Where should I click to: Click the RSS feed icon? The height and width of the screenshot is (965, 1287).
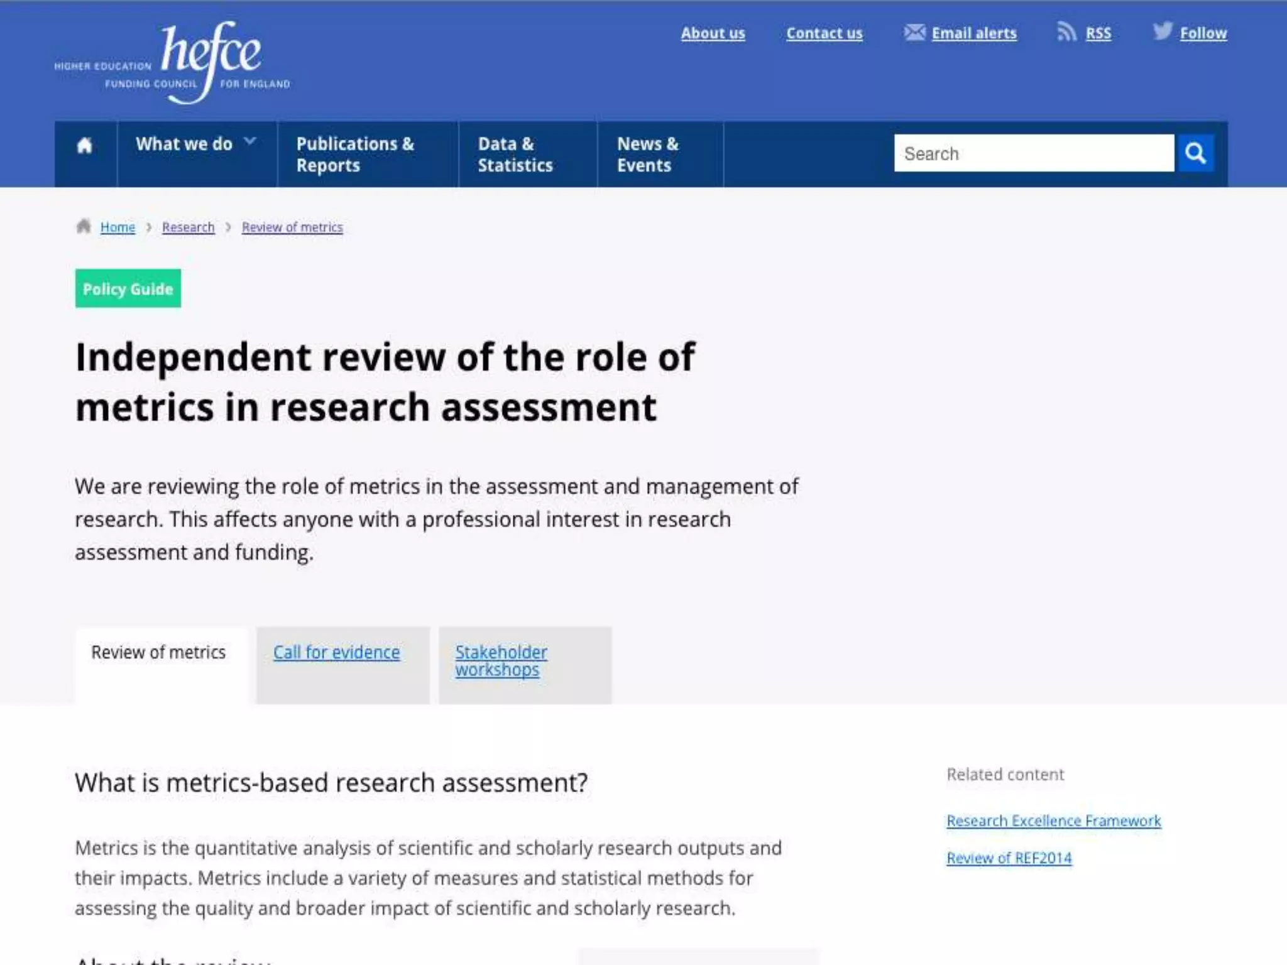[1066, 31]
